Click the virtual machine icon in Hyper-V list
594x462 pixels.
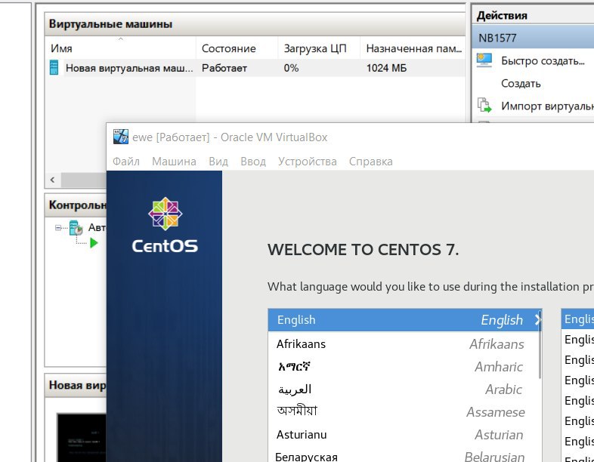click(54, 68)
